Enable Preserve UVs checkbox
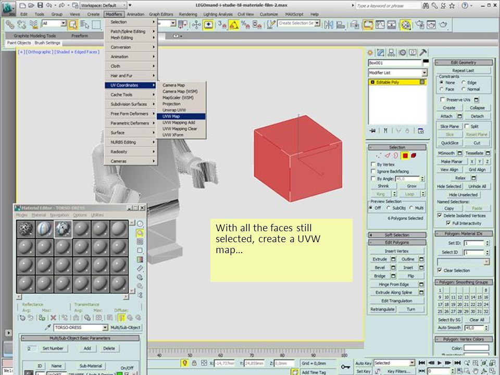The width and height of the screenshot is (500, 375). coord(442,99)
